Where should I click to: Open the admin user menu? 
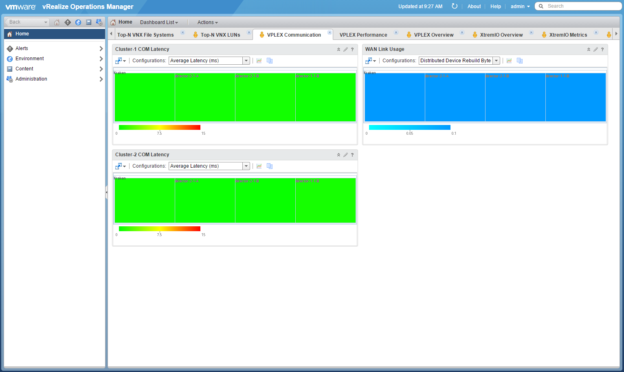click(x=520, y=7)
